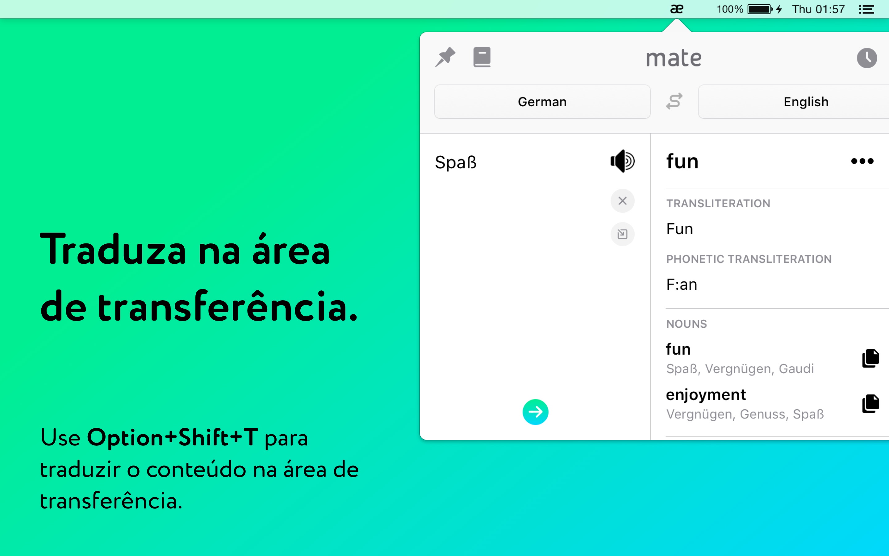Click the copy icon for fun noun

coord(869,357)
